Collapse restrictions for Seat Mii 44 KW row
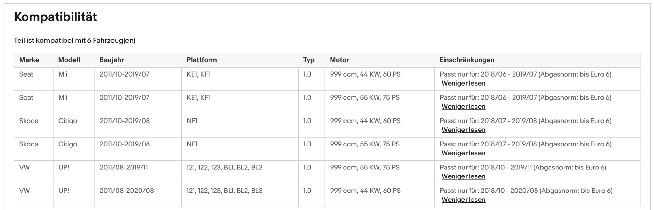The height and width of the screenshot is (210, 654). (463, 83)
